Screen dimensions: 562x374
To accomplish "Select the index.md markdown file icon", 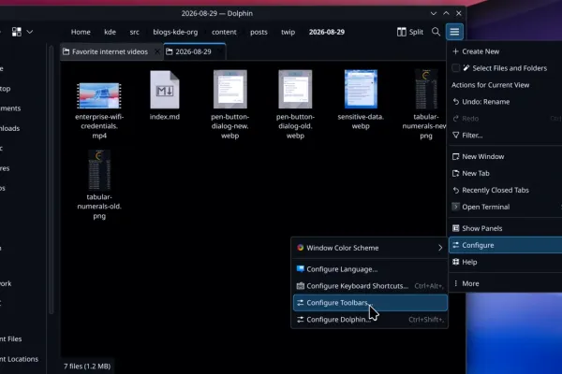I will point(165,90).
